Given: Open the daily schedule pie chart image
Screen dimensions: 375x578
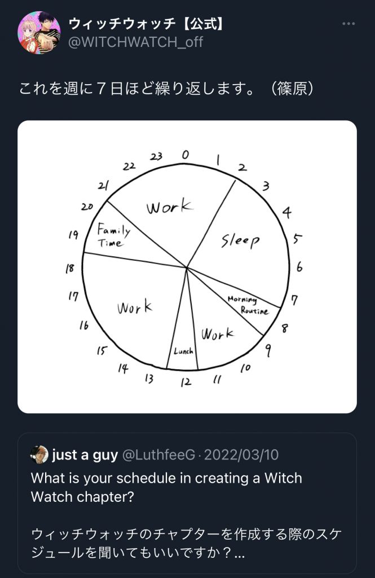Looking at the screenshot, I should click(187, 266).
